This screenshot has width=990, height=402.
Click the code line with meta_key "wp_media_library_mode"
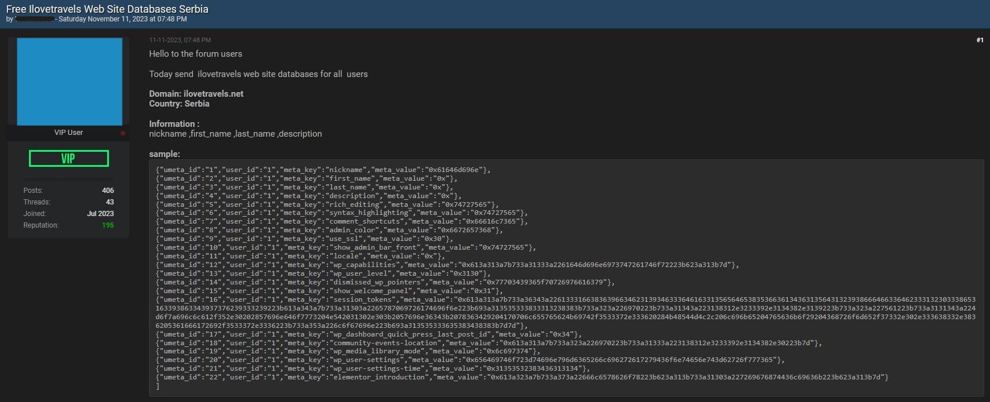click(348, 351)
